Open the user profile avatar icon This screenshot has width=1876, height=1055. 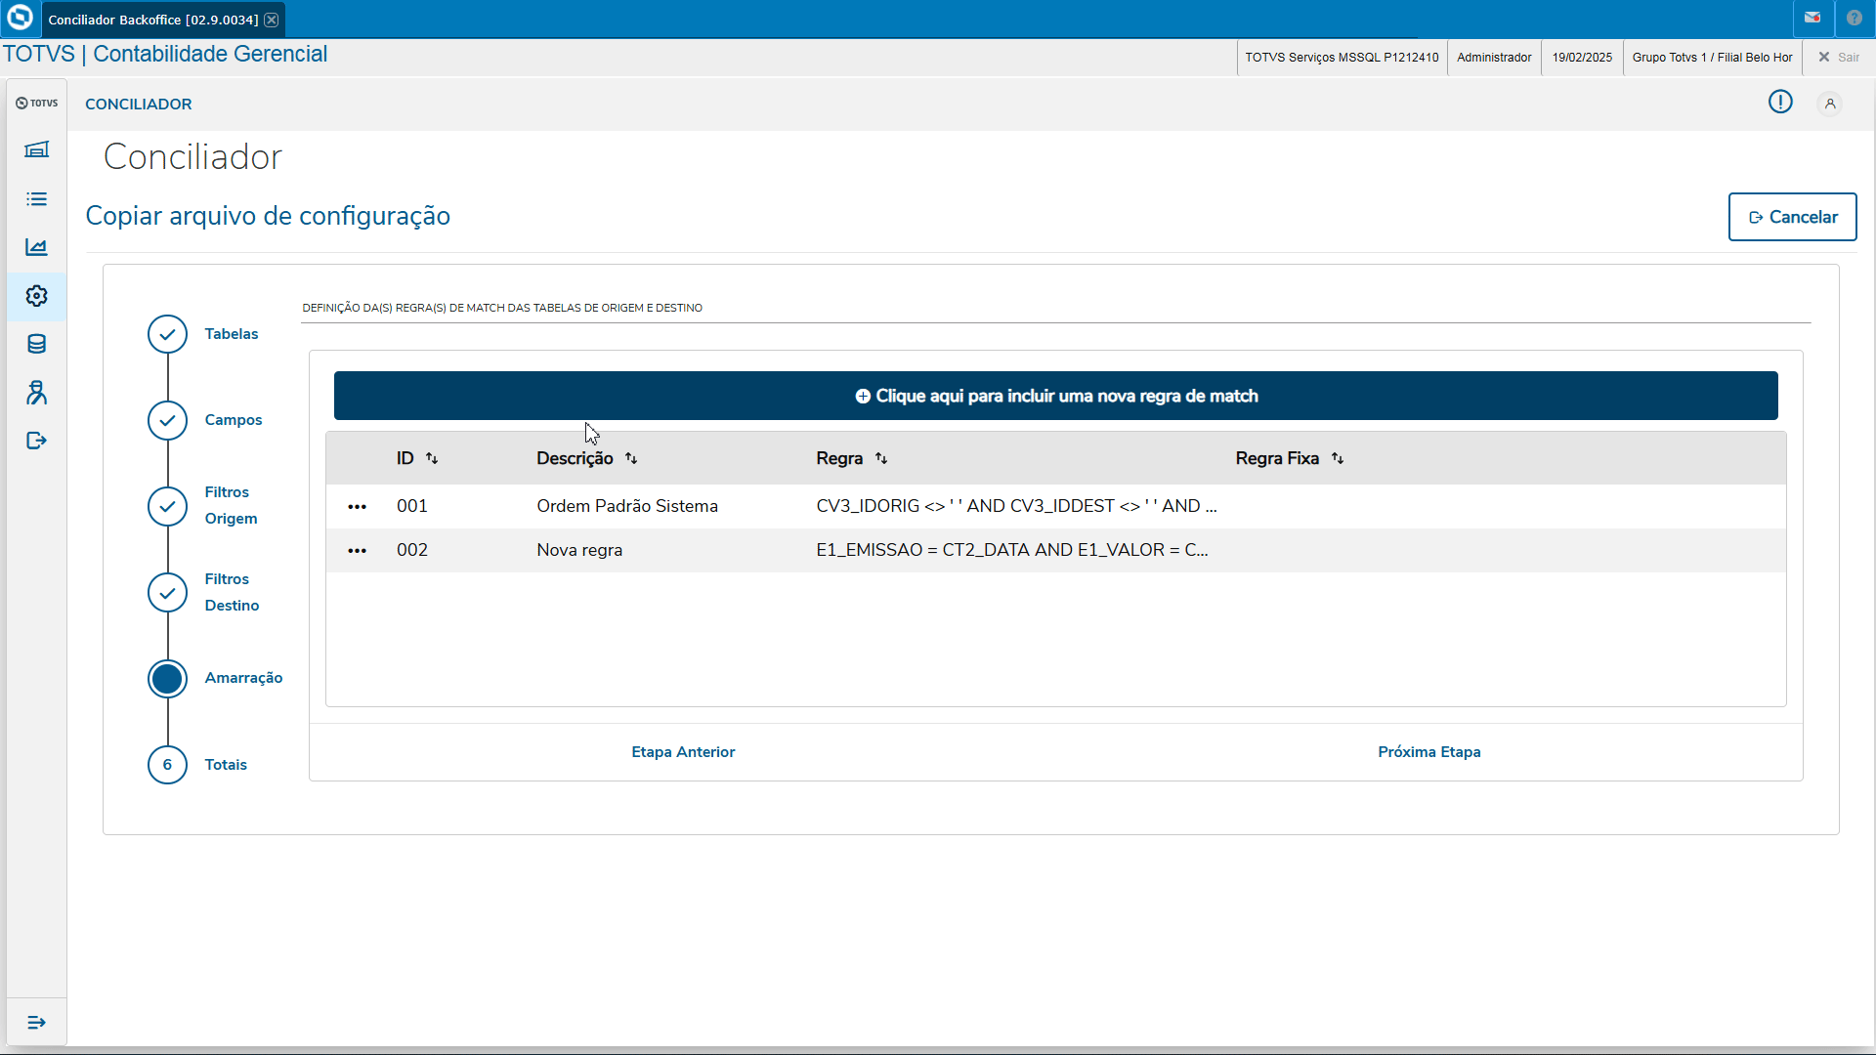1830,104
